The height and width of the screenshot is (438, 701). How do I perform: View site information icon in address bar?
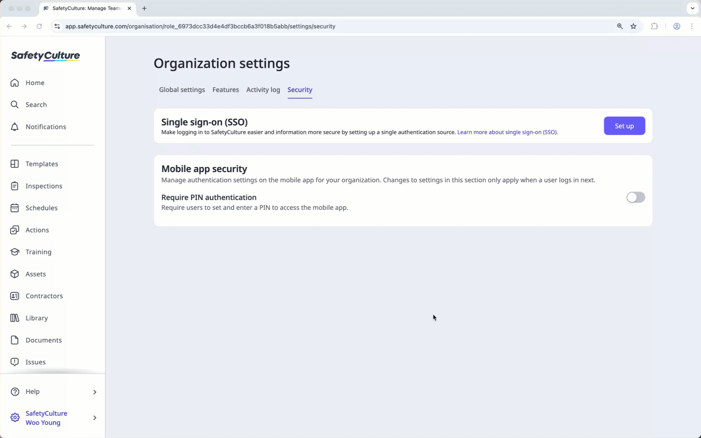[x=57, y=26]
